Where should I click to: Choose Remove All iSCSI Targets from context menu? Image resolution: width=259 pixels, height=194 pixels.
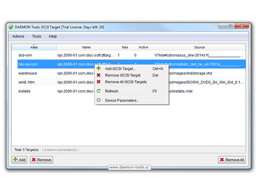(x=132, y=82)
